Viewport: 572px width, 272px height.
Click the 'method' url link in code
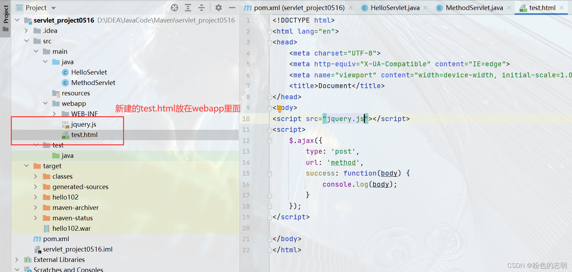tap(343, 162)
